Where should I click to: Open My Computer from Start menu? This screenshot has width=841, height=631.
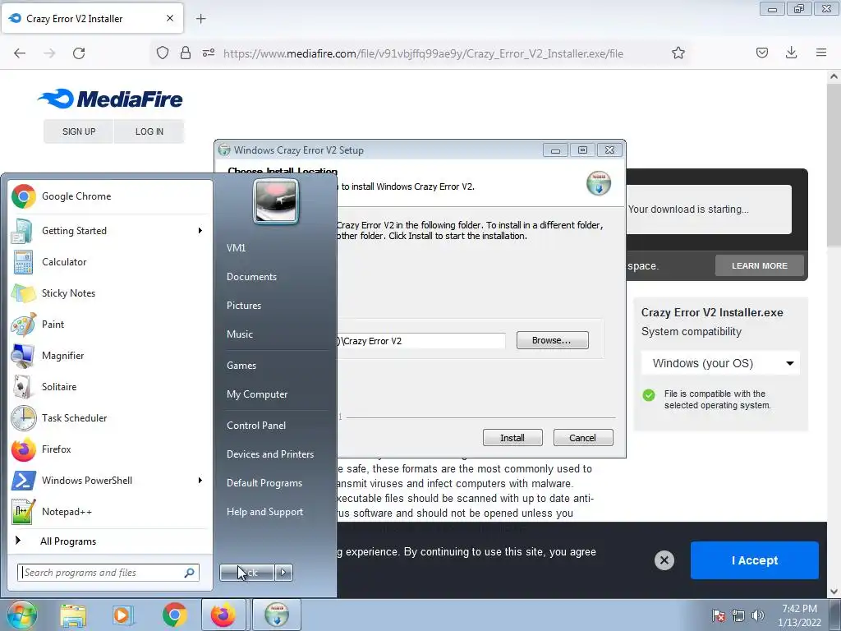coord(257,394)
